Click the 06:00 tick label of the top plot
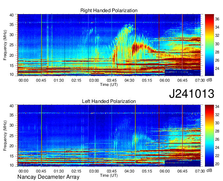Image resolution: width=223 pixels, height=181 pixels. pyautogui.click(x=165, y=80)
